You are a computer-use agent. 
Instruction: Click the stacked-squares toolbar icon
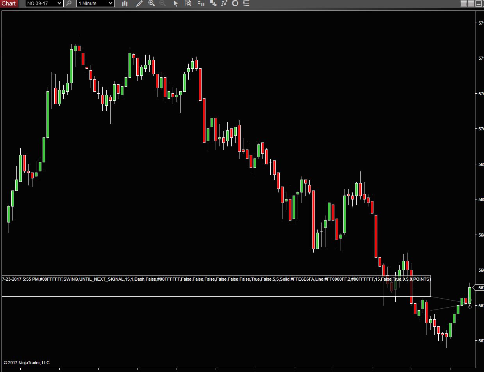(213, 4)
